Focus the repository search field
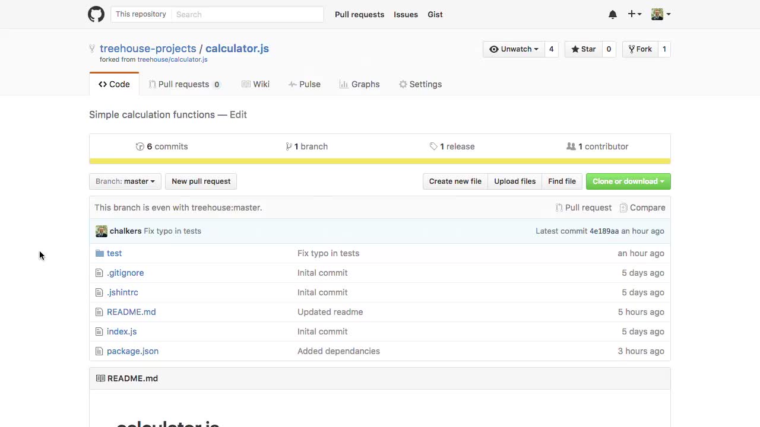Image resolution: width=760 pixels, height=427 pixels. [x=248, y=14]
